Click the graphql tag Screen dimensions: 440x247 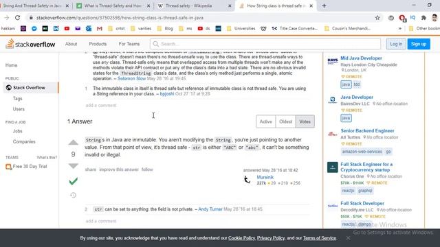[365, 191]
